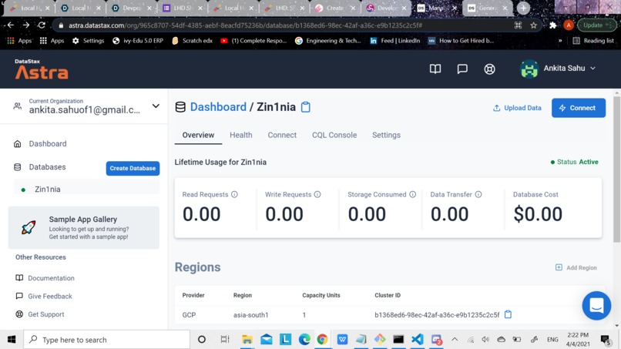Open File Explorer from the taskbar
The image size is (621, 349).
tap(247, 340)
